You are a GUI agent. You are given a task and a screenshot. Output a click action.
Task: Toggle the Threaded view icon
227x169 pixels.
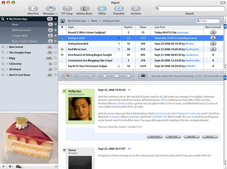coord(119,9)
